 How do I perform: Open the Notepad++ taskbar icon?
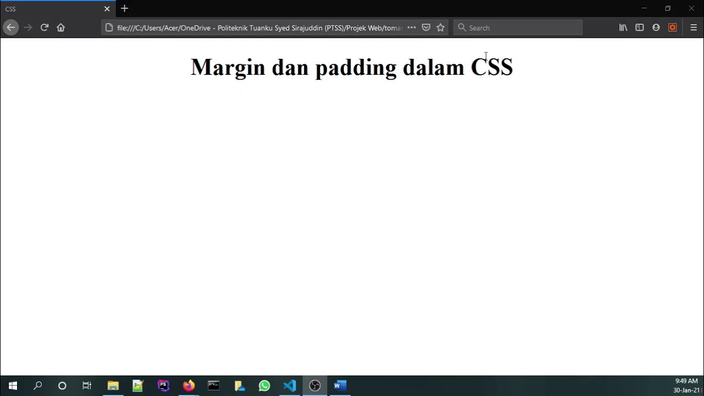pyautogui.click(x=138, y=386)
